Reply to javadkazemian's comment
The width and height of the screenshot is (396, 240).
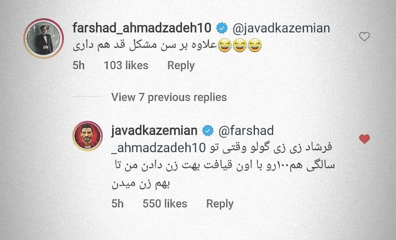[220, 204]
